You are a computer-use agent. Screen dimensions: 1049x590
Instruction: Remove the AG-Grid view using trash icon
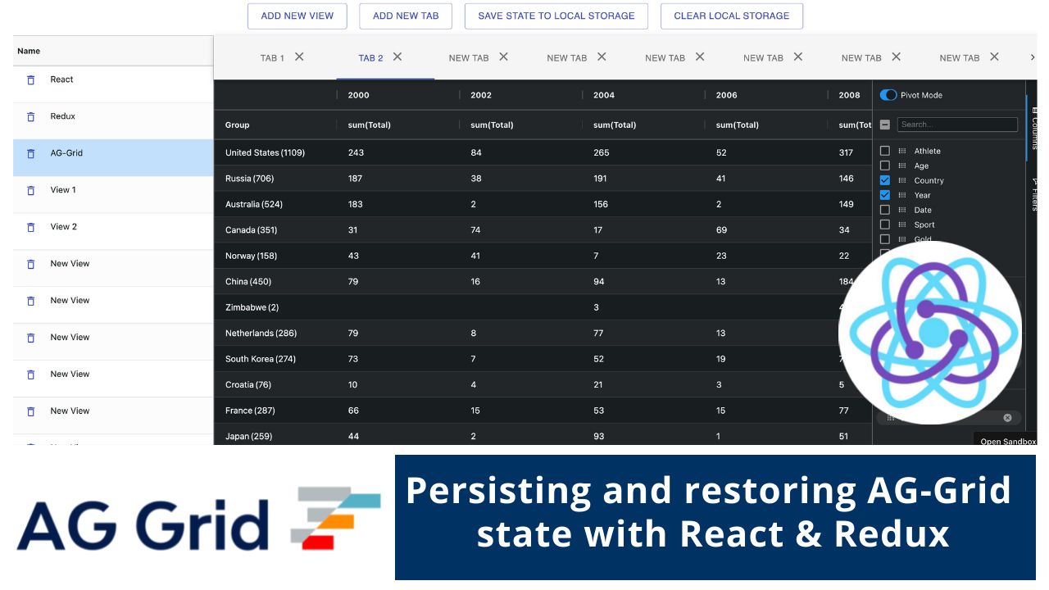click(x=31, y=153)
